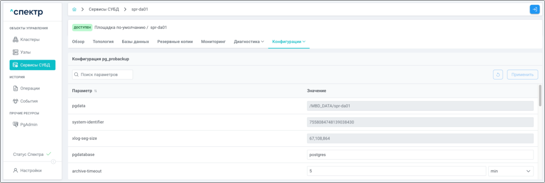Click the logout icon at top right
Viewport: 545px width, 183px height.
pyautogui.click(x=534, y=9)
